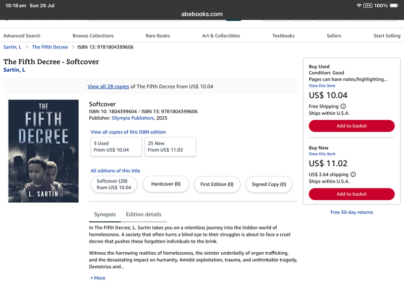The height and width of the screenshot is (281, 404).
Task: Open Start Selling page
Action: (387, 35)
